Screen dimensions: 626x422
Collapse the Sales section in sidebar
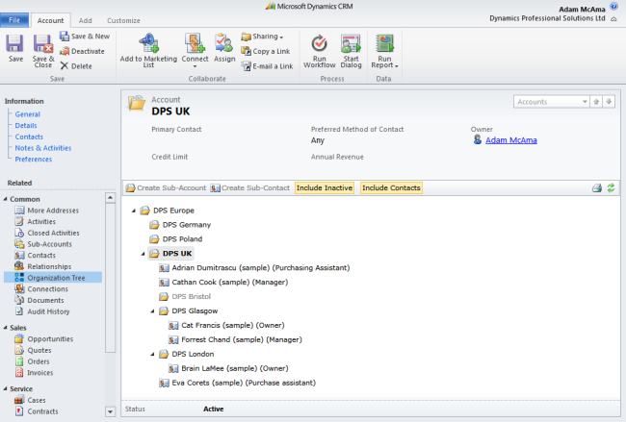5,328
